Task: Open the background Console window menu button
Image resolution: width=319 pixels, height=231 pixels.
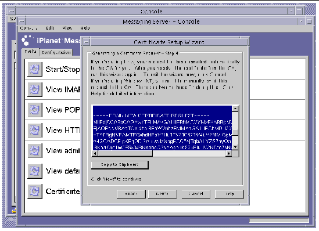Action: click(12, 12)
